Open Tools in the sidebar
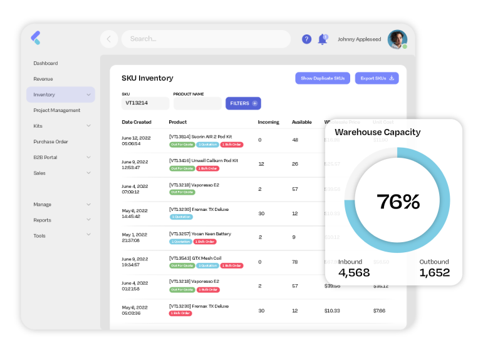 (x=39, y=236)
